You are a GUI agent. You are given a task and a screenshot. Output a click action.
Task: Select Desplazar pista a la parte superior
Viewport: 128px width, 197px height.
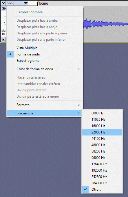(x=45, y=33)
